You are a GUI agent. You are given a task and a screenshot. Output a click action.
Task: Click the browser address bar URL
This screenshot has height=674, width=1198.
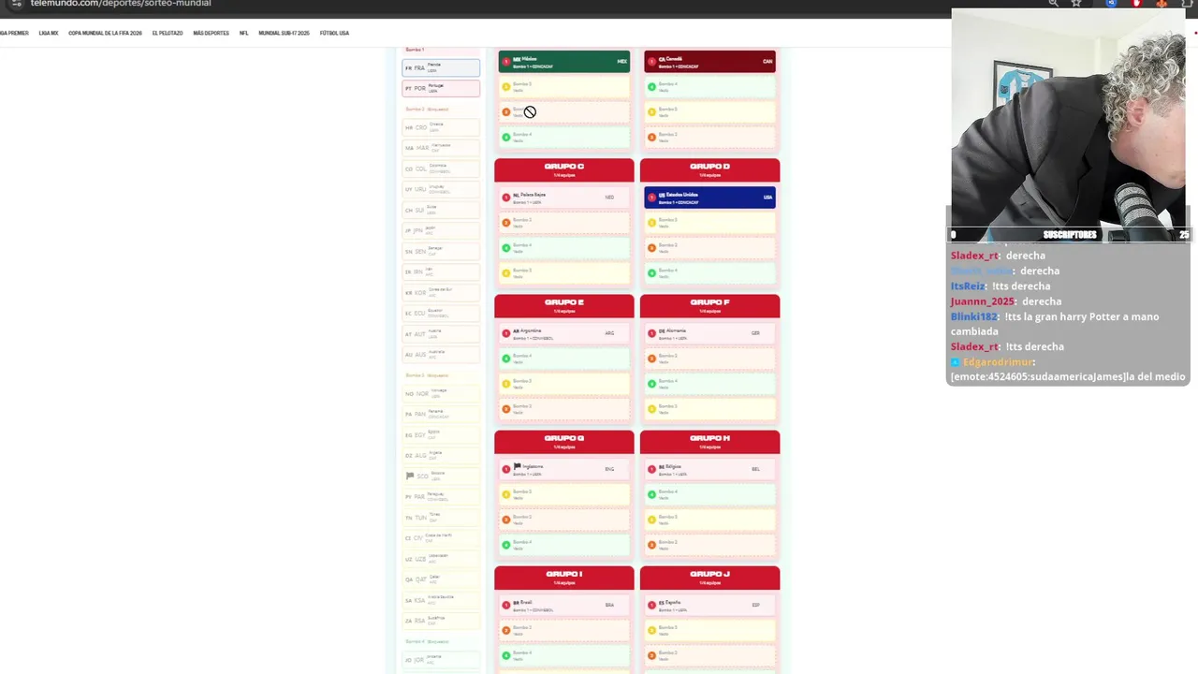pos(121,4)
